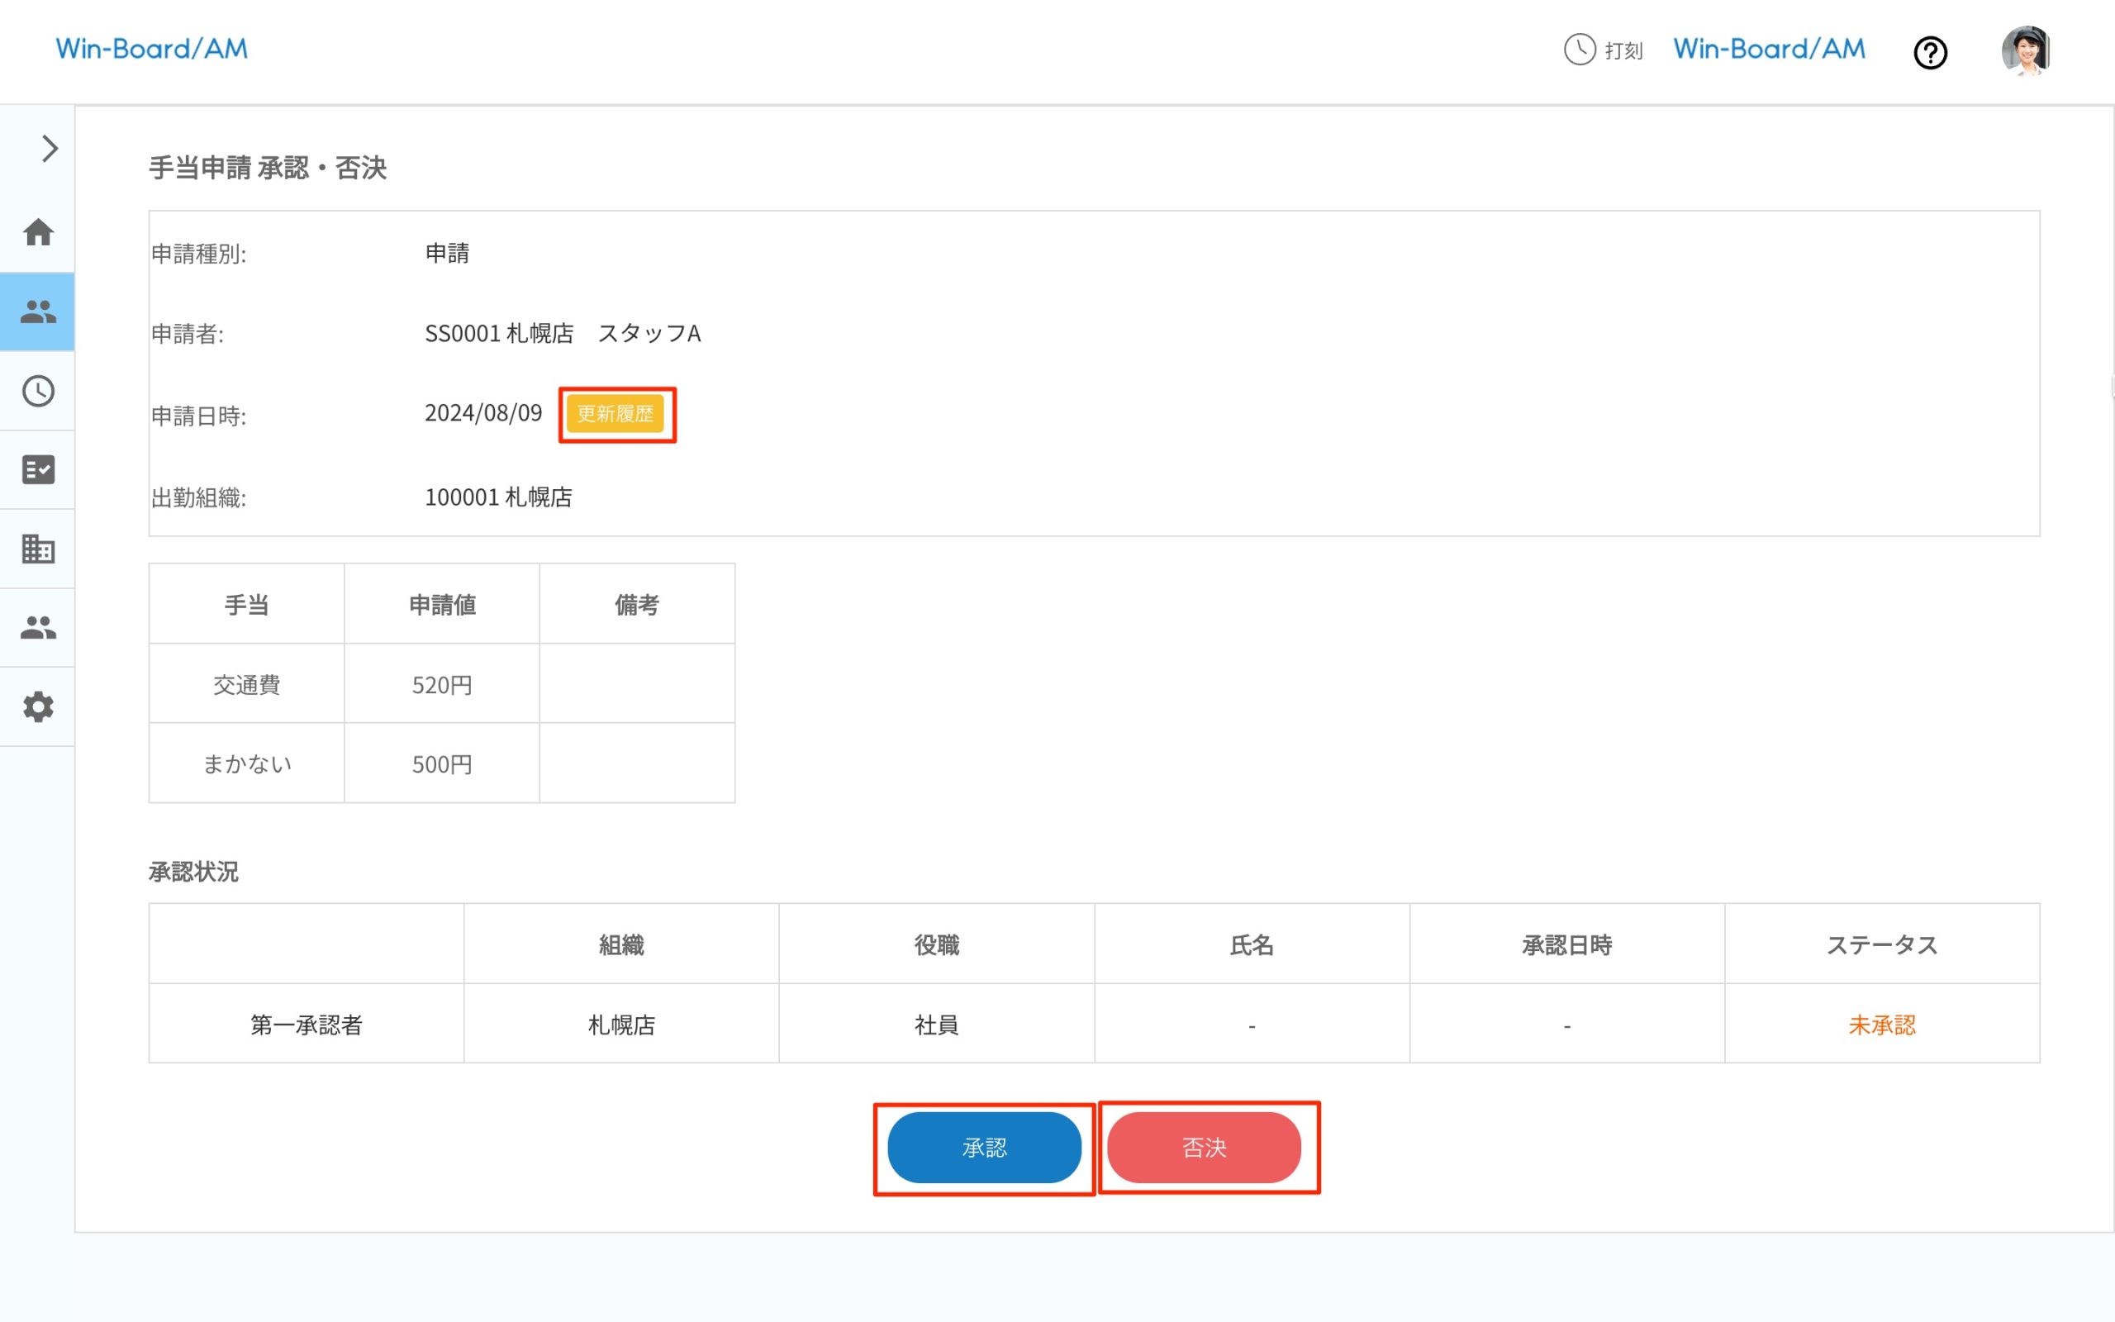Open the help question mark icon
The image size is (2115, 1322).
(x=1930, y=52)
